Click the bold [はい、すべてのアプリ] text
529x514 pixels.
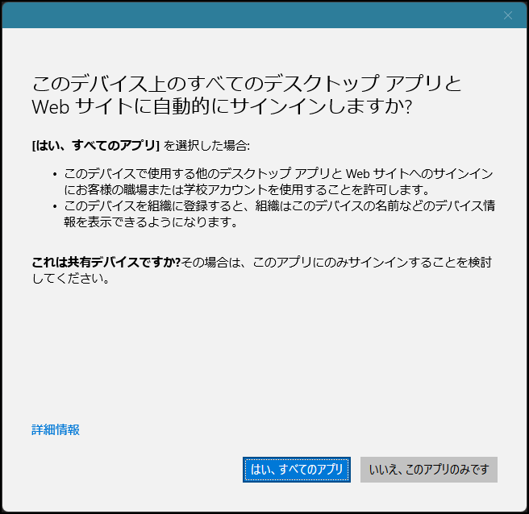(95, 146)
